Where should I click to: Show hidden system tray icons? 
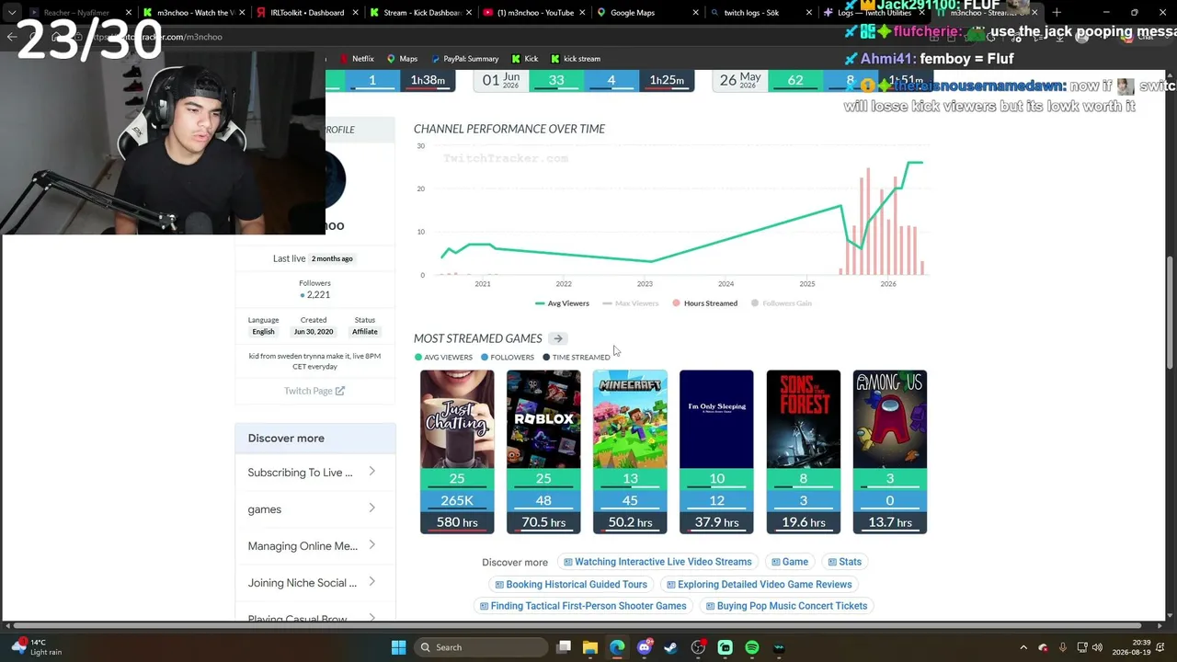1023,647
